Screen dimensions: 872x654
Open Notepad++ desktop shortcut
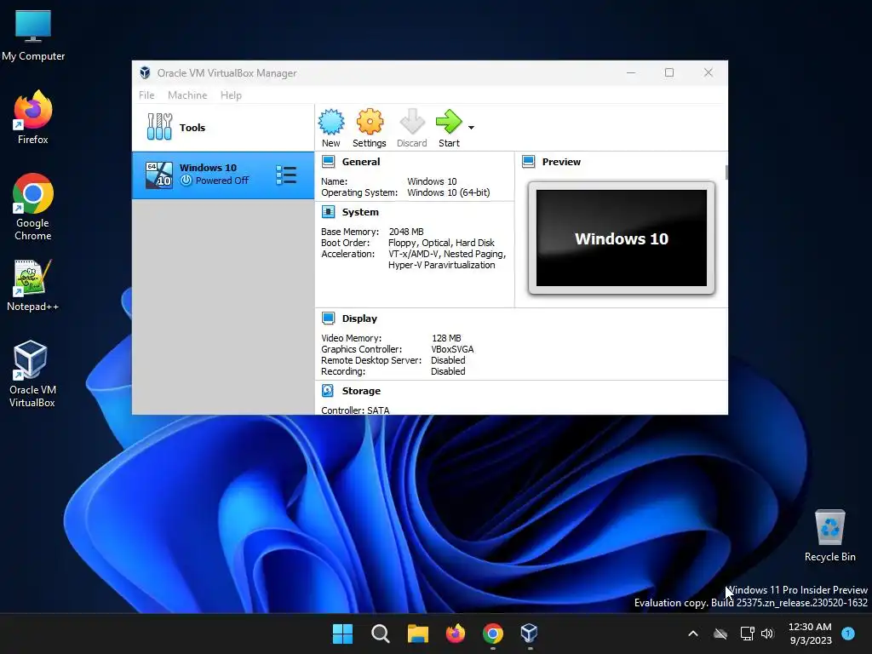click(x=33, y=285)
